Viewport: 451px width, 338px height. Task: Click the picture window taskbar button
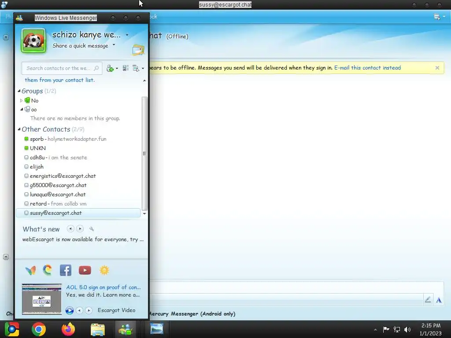tap(157, 329)
